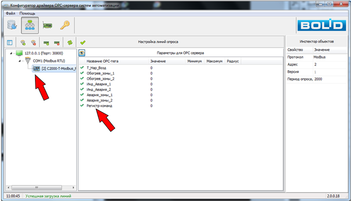Toggle the eye icon beside the OPC parameters header
Image resolution: width=351 pixels, height=201 pixels.
82,53
